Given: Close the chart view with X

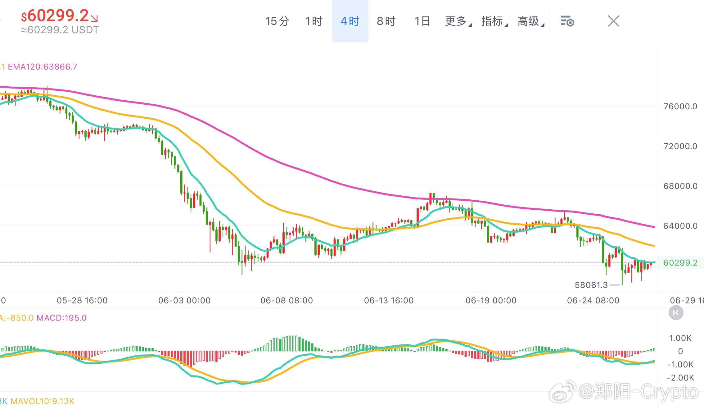Looking at the screenshot, I should click(613, 21).
